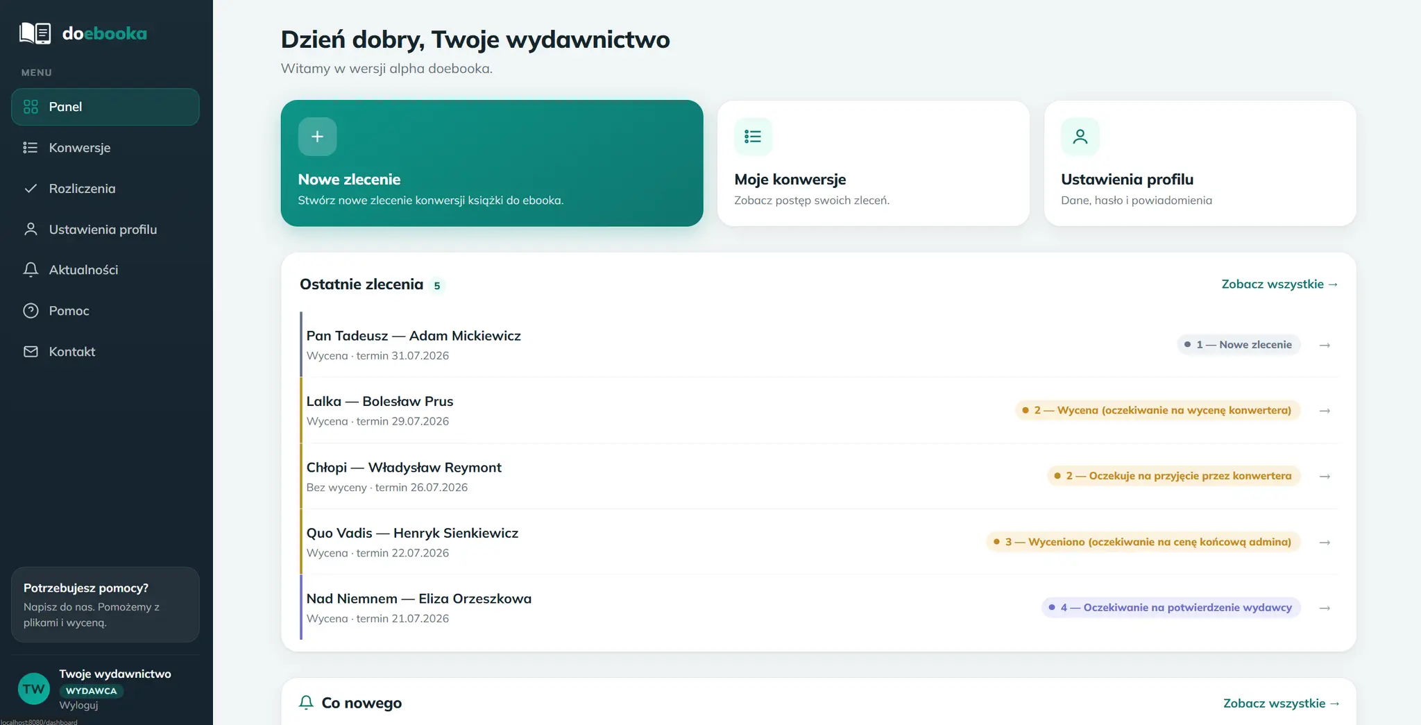Click 'Wycena · termin 22.07.2026' text
This screenshot has height=725, width=1421.
(x=377, y=554)
